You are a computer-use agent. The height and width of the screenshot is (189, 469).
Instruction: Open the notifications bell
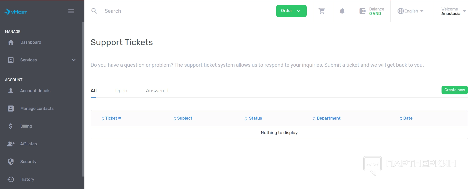342,11
